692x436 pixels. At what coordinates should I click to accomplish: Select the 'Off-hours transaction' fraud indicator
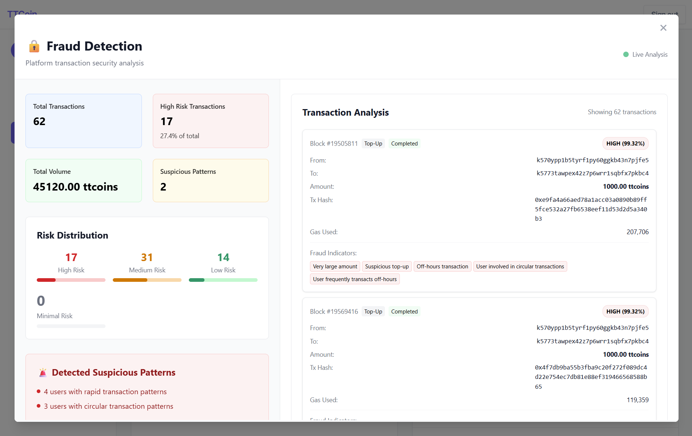point(442,267)
